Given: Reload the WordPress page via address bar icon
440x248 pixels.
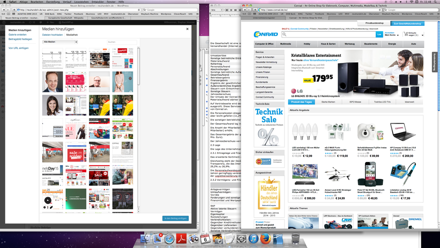Looking at the screenshot, I should pos(139,10).
